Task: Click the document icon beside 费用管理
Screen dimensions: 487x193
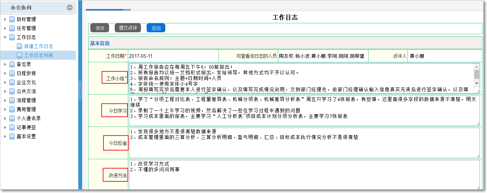Action: click(x=12, y=109)
